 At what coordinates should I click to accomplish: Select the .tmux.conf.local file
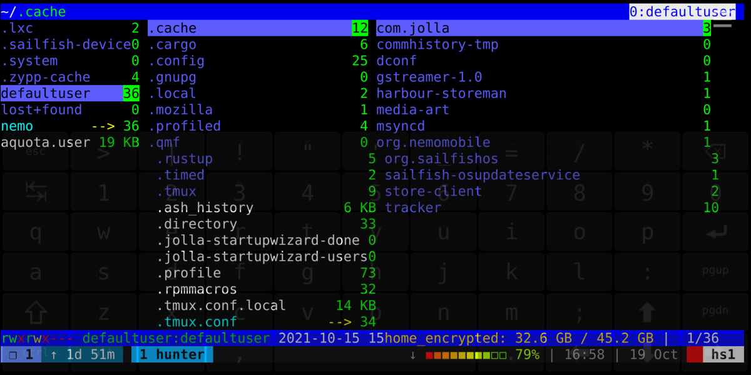221,306
